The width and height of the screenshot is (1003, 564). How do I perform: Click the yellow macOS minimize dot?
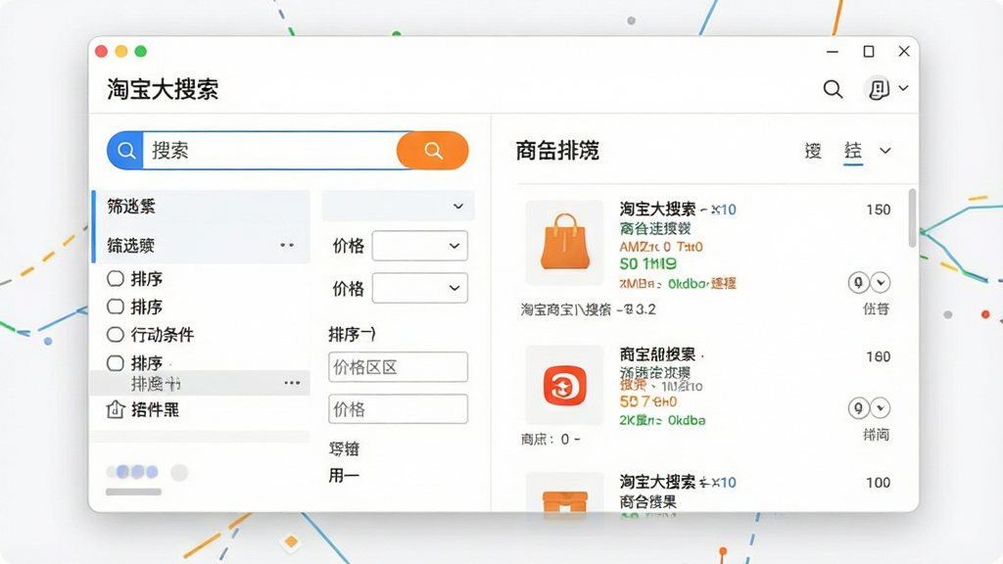click(120, 51)
